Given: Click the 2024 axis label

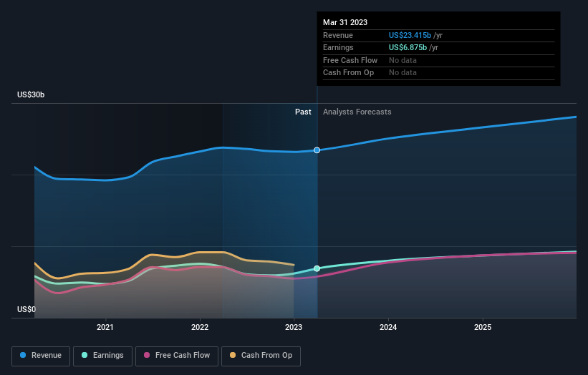Looking at the screenshot, I should (388, 328).
